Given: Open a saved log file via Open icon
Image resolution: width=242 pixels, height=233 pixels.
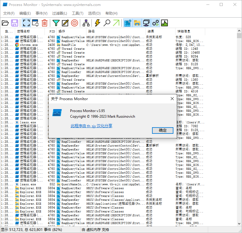Looking at the screenshot, I should coord(5,23).
